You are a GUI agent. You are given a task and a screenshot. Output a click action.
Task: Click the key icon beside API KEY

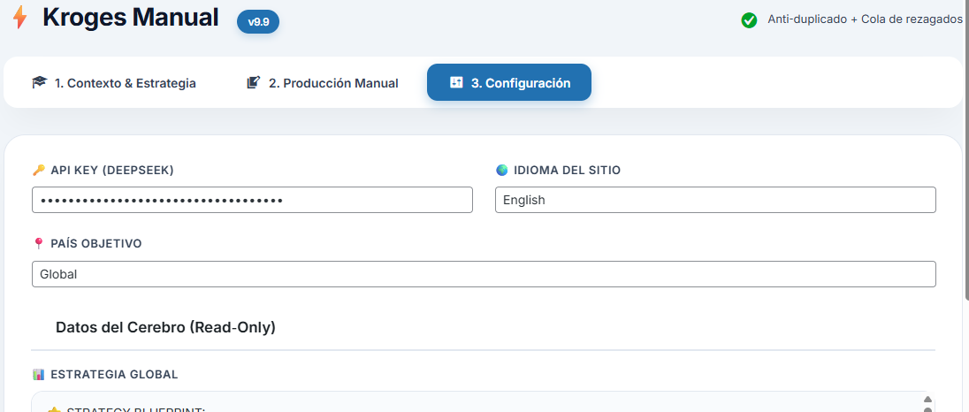tap(38, 170)
